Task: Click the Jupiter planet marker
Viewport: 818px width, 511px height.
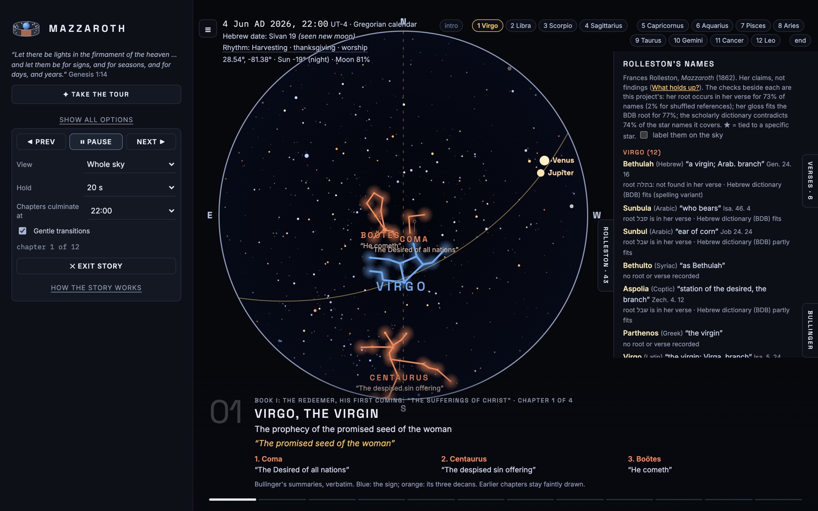Action: (x=540, y=173)
